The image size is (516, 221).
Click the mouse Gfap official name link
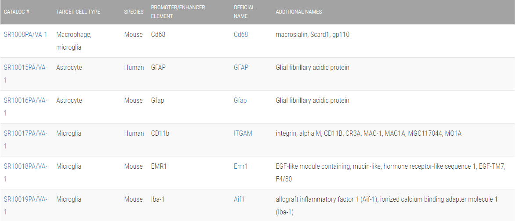point(240,100)
